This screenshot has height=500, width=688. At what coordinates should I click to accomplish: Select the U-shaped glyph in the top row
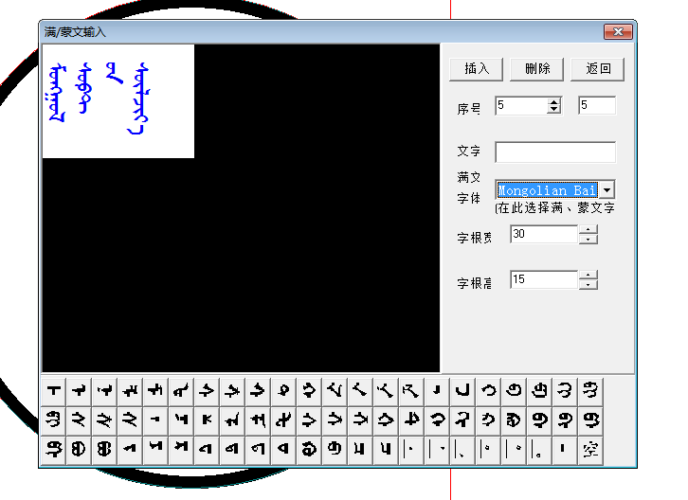tap(462, 389)
